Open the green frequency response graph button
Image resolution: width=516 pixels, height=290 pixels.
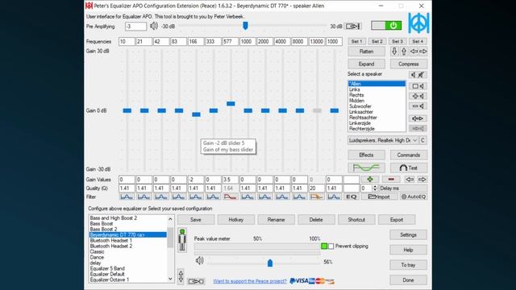click(366, 168)
